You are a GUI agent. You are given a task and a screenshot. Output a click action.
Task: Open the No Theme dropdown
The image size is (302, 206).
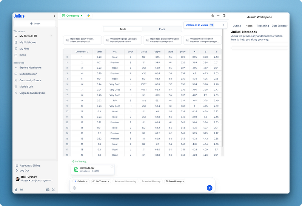point(101,181)
